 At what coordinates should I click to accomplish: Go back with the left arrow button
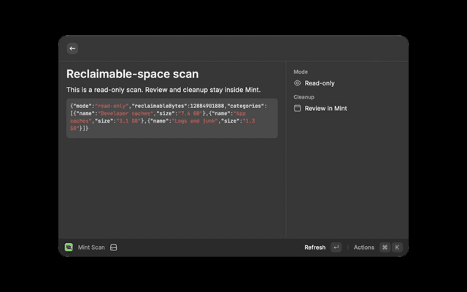72,48
